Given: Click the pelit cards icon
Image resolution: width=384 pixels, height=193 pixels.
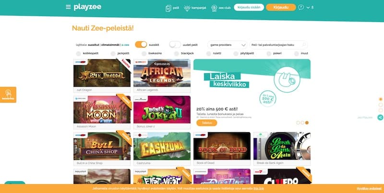Looking at the screenshot, I should tap(168, 8).
